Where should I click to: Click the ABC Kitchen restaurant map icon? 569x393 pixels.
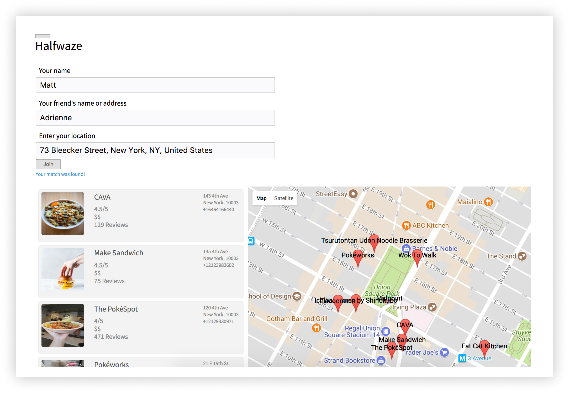[x=406, y=225]
